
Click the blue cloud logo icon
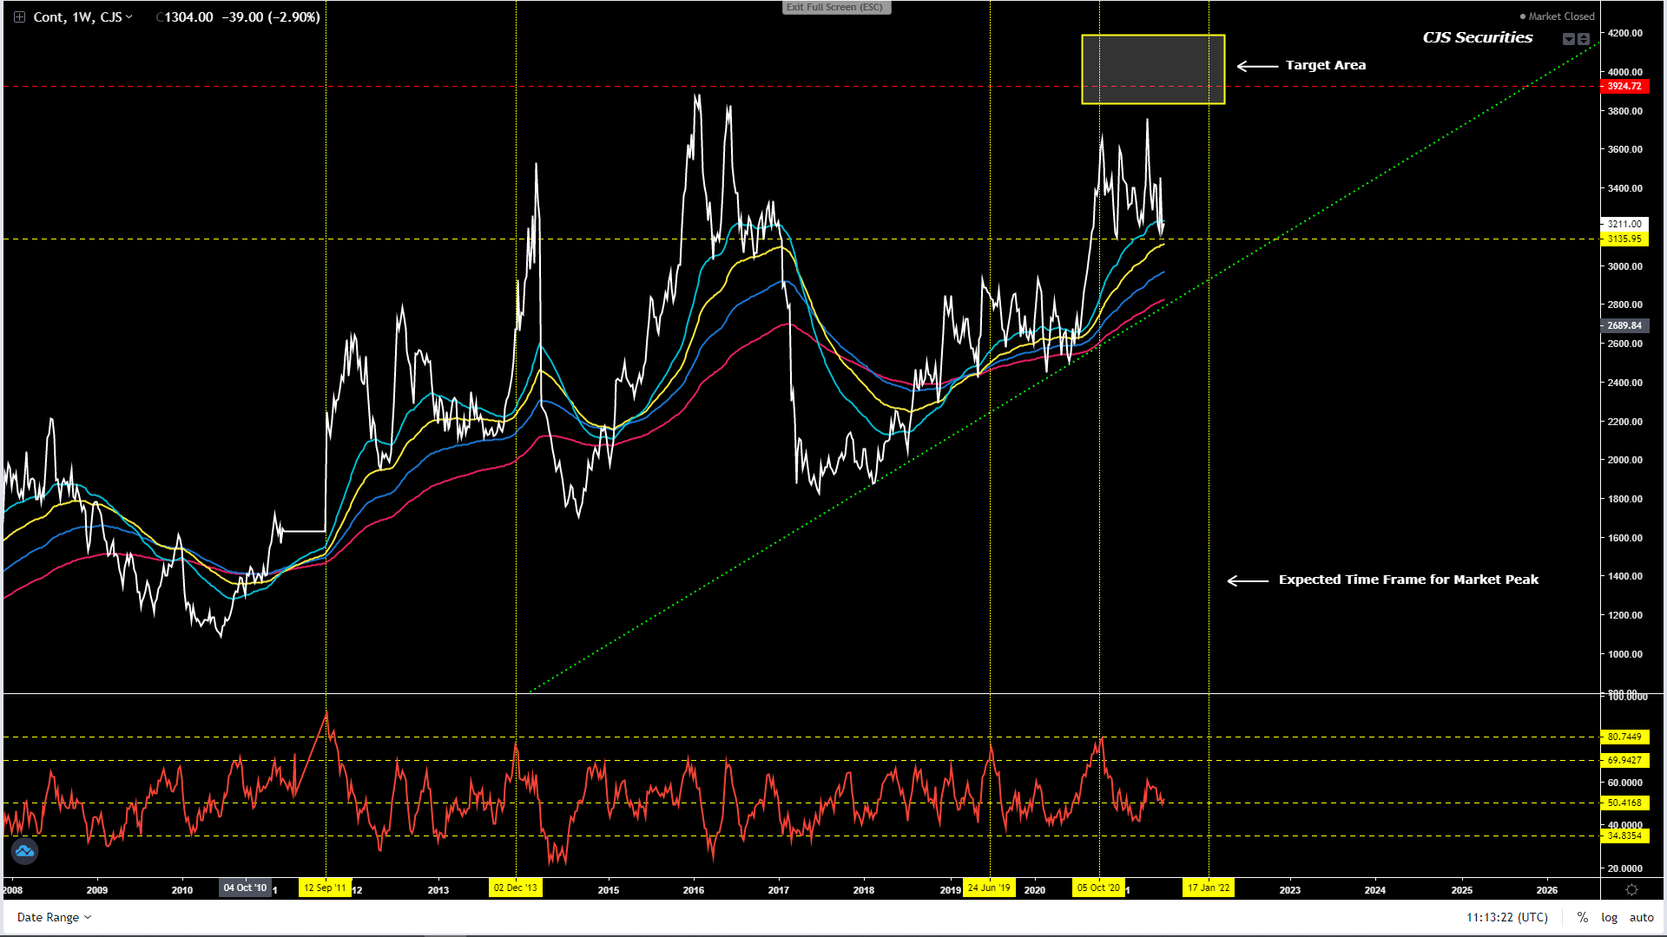24,851
